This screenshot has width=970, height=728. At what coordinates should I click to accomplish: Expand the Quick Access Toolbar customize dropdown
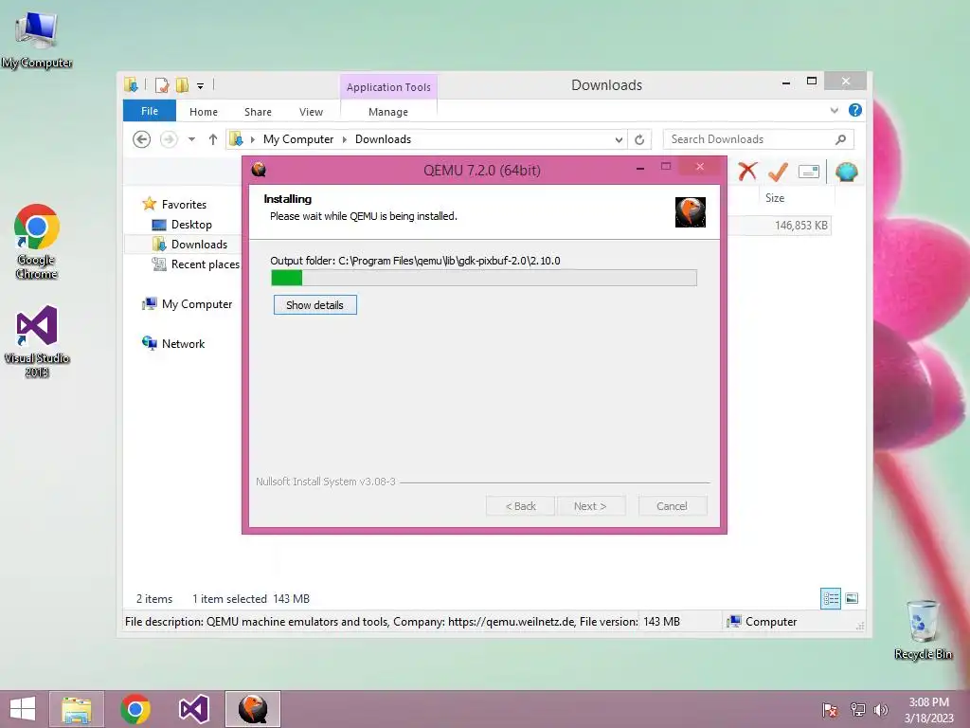click(201, 86)
